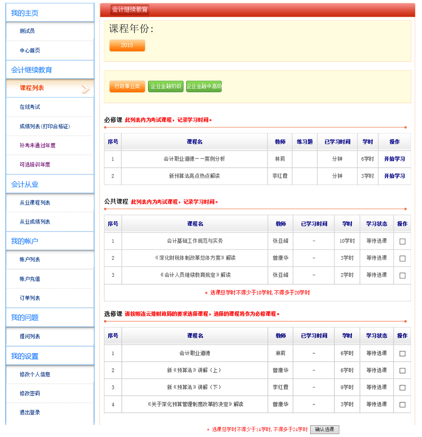Check the box for 会计基础工作规范与实务
Screen dimensions: 422x437
[x=402, y=241]
